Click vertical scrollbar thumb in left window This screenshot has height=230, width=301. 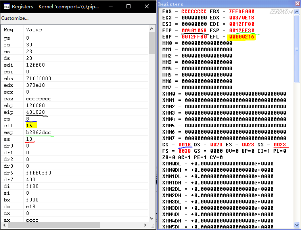coord(151,43)
